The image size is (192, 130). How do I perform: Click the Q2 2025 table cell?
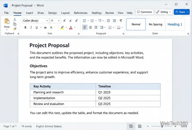(128, 98)
